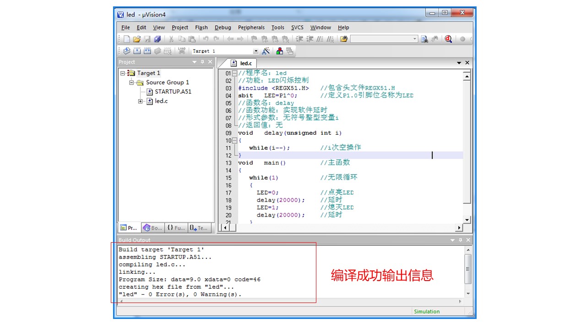Open Target Options magic wand icon
586x329 pixels.
pyautogui.click(x=266, y=51)
